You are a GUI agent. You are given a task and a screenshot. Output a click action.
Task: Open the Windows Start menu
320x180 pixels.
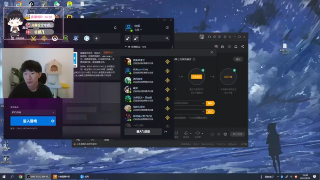[4, 176]
